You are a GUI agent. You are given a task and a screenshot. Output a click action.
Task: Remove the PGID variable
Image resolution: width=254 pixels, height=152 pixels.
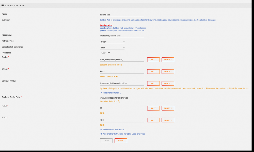(168, 120)
